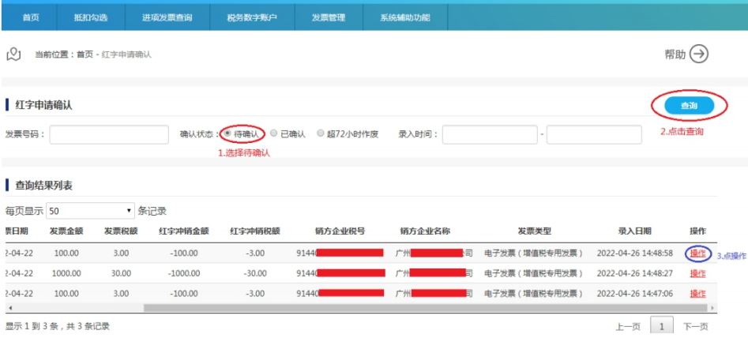Focus the 发票号码 input field

(109, 134)
